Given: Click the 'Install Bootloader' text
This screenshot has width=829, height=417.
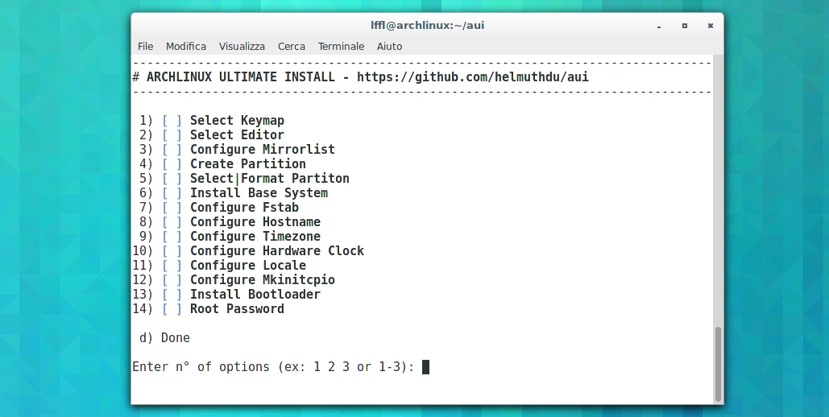Looking at the screenshot, I should point(255,295).
